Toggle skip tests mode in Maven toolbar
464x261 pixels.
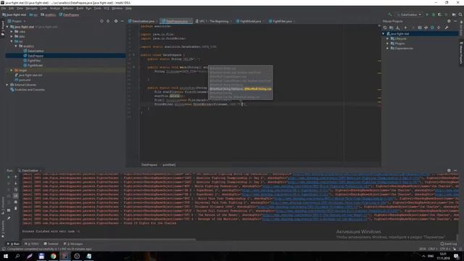[432, 28]
